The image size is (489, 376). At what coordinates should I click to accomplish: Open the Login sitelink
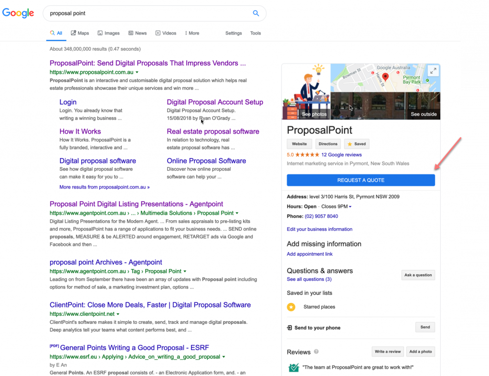(x=68, y=102)
